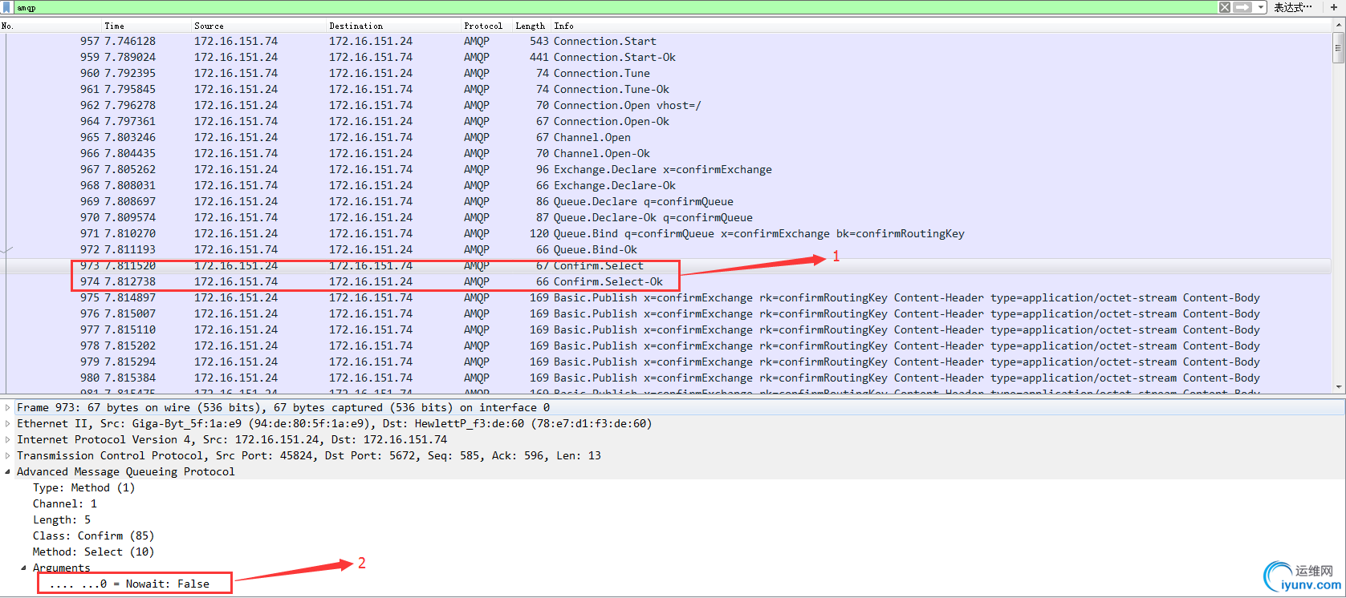Select packet 971 Queue.Bind row
Image resolution: width=1346 pixels, height=598 pixels.
(x=666, y=233)
